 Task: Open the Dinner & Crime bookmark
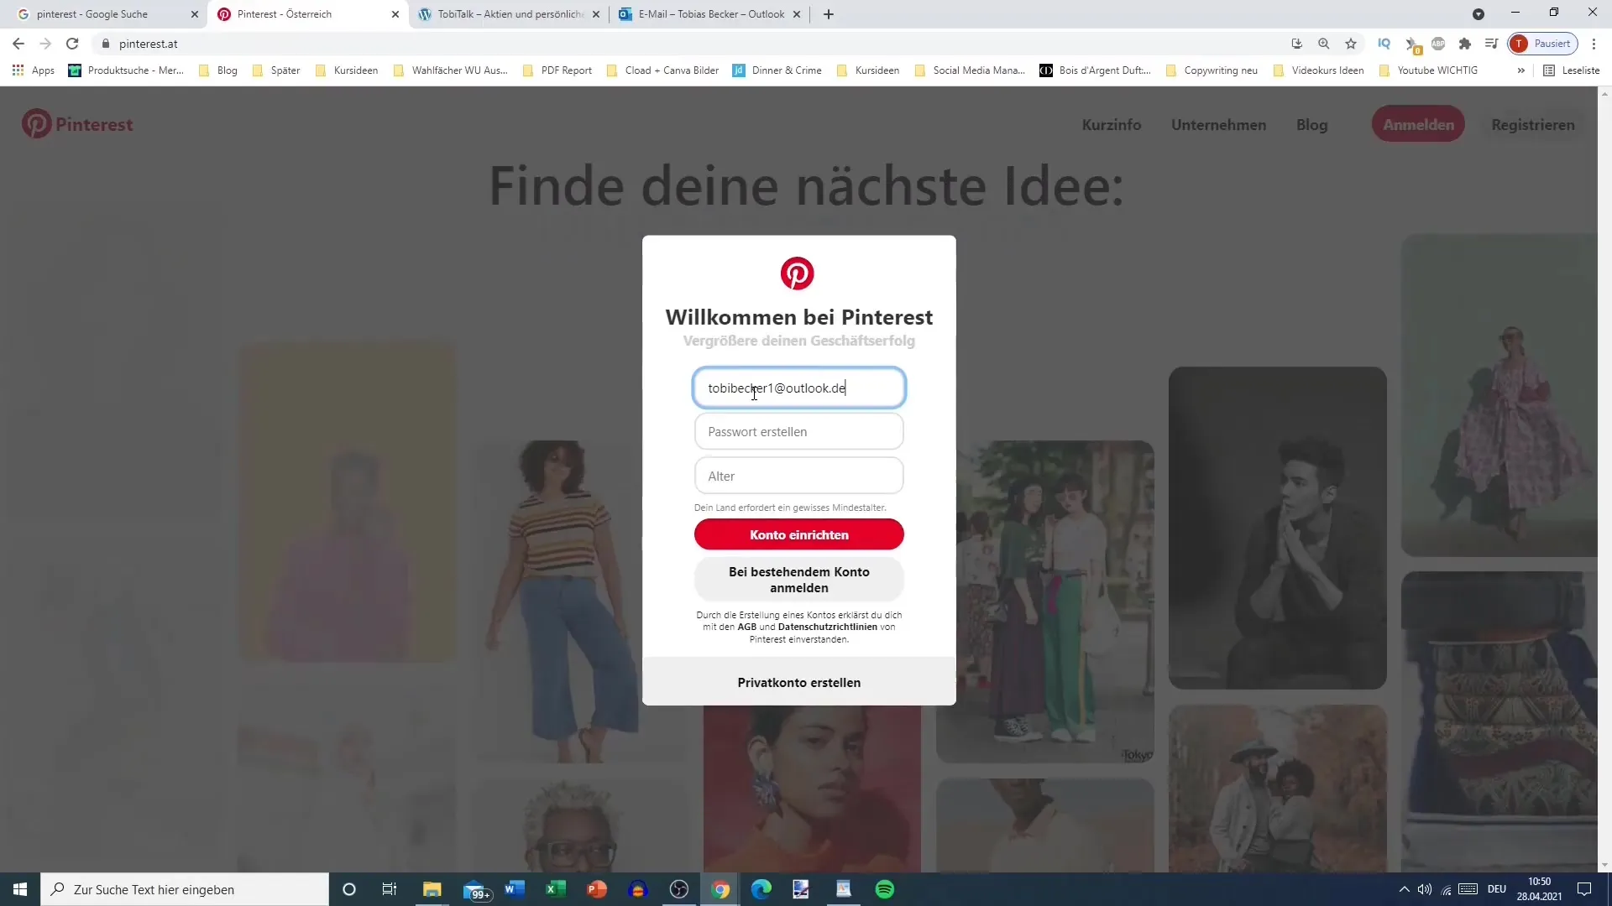(x=777, y=70)
